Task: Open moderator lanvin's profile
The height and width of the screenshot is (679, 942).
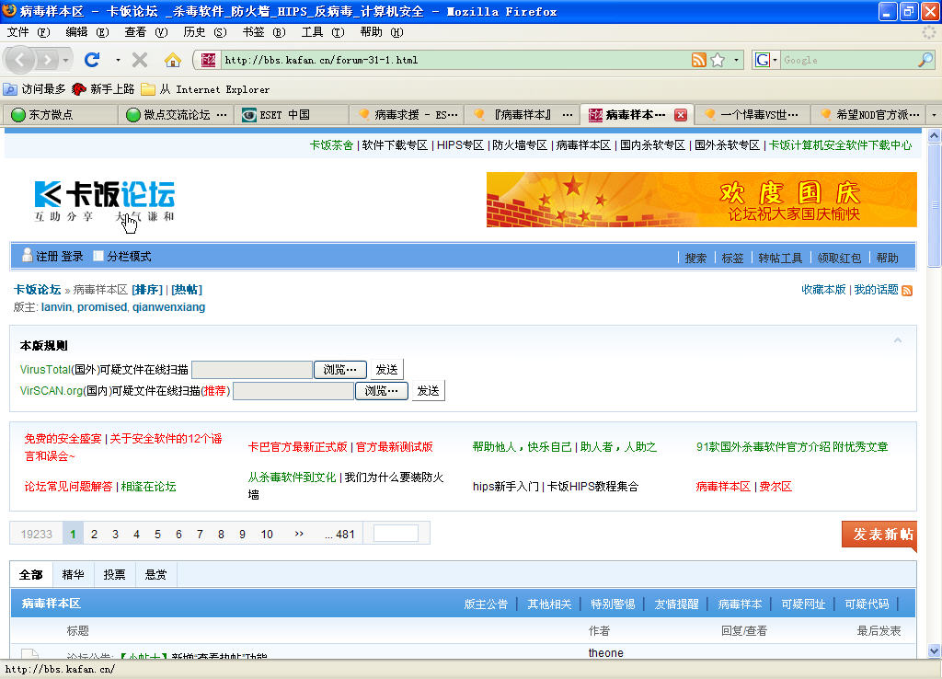Action: (56, 307)
